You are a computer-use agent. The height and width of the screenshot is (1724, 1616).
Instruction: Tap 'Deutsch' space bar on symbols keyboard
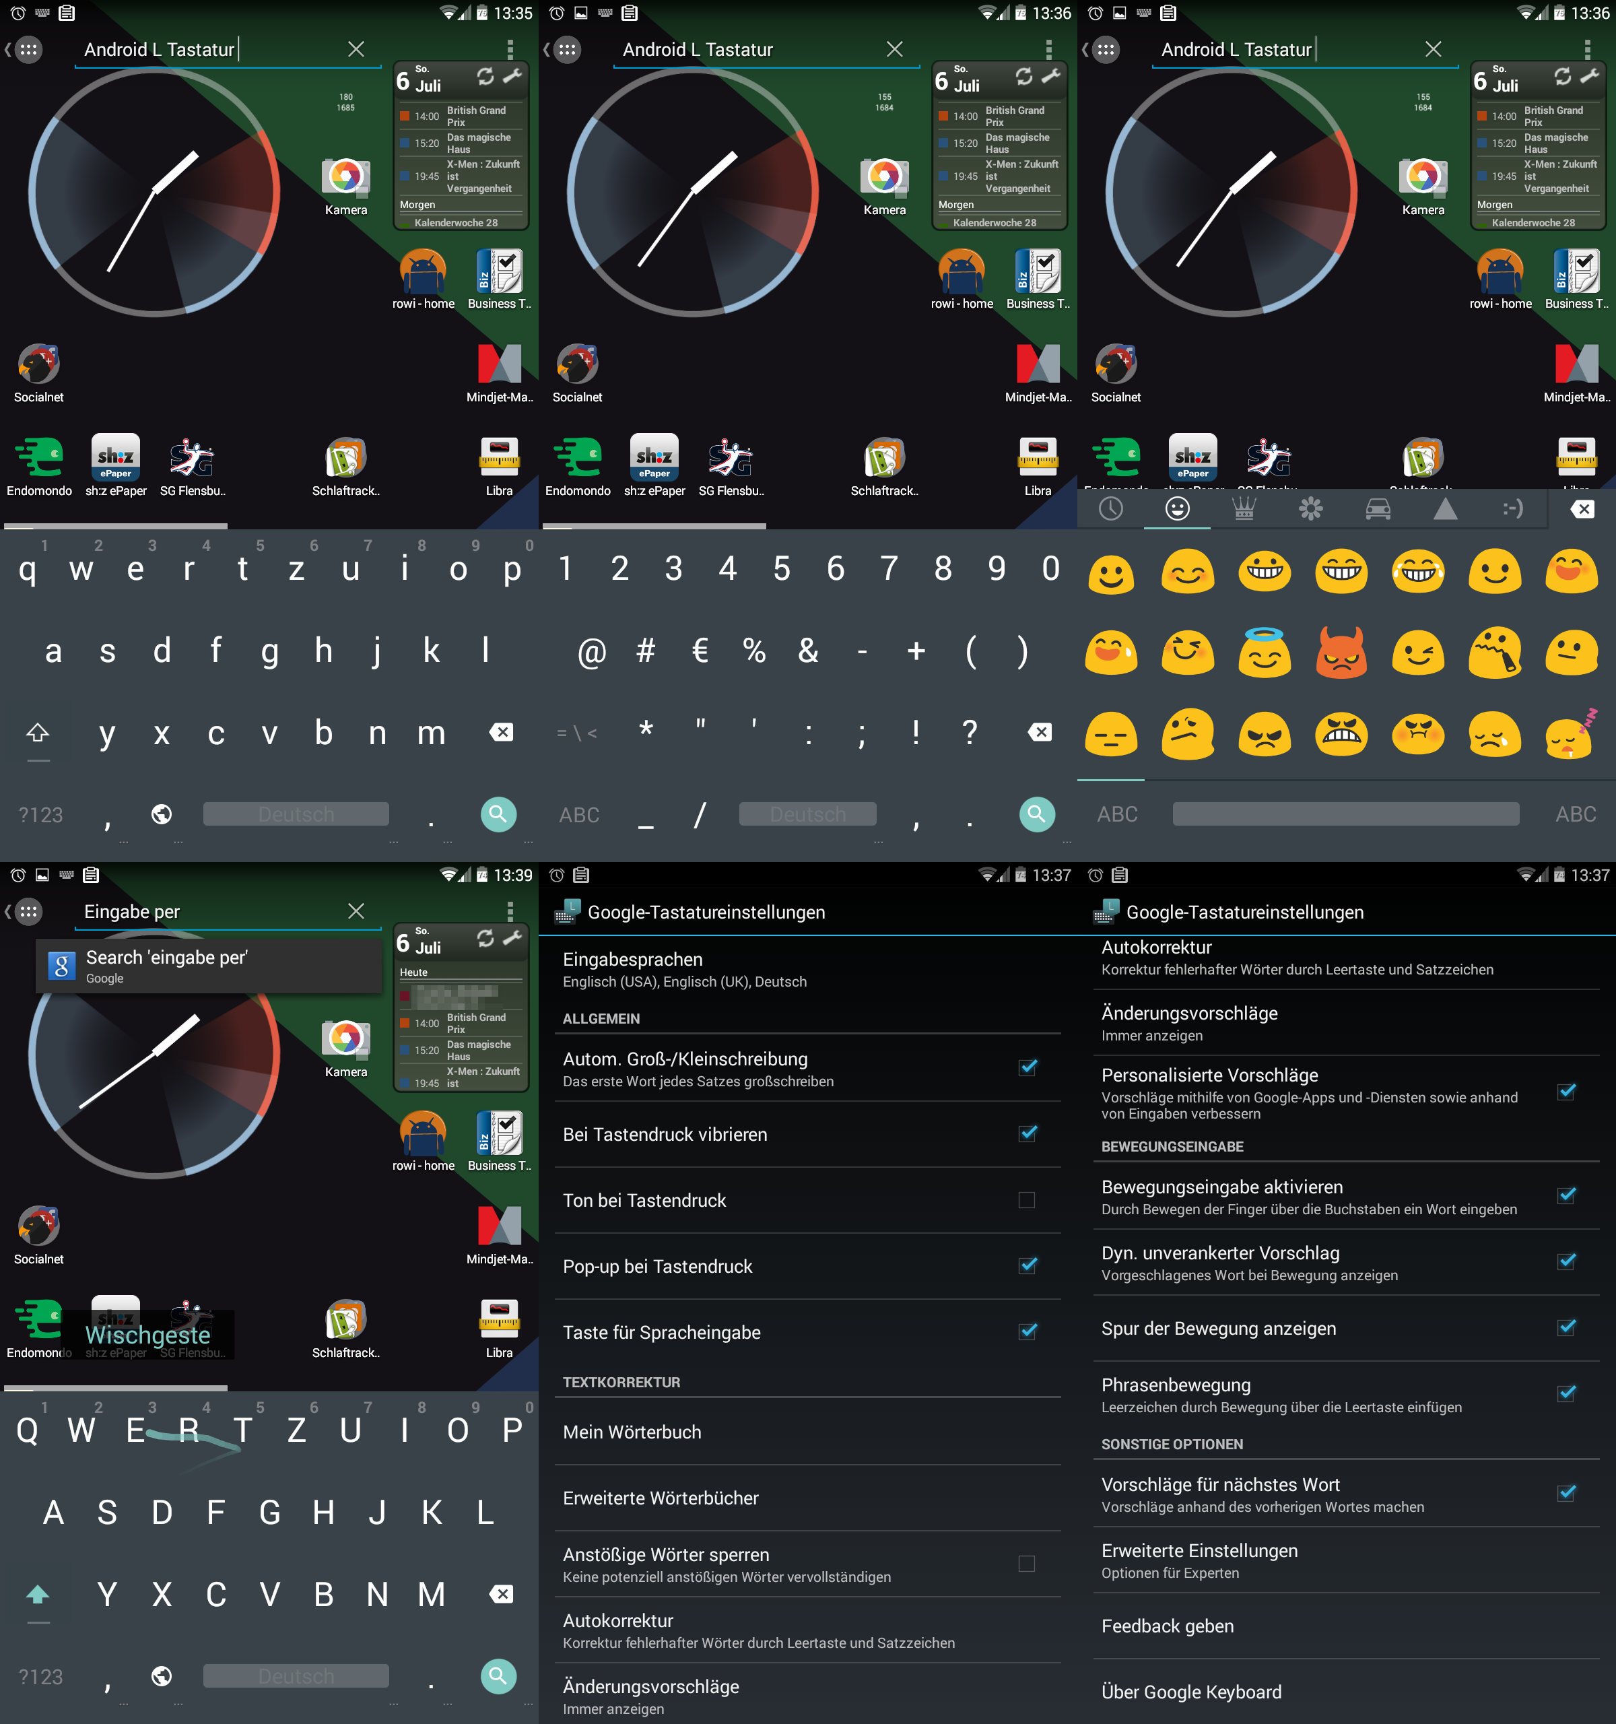click(807, 814)
